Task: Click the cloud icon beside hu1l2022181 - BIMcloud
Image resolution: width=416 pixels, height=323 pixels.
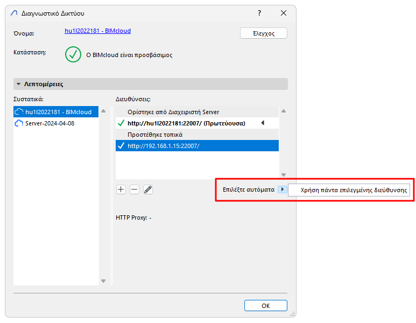Action: pos(19,112)
